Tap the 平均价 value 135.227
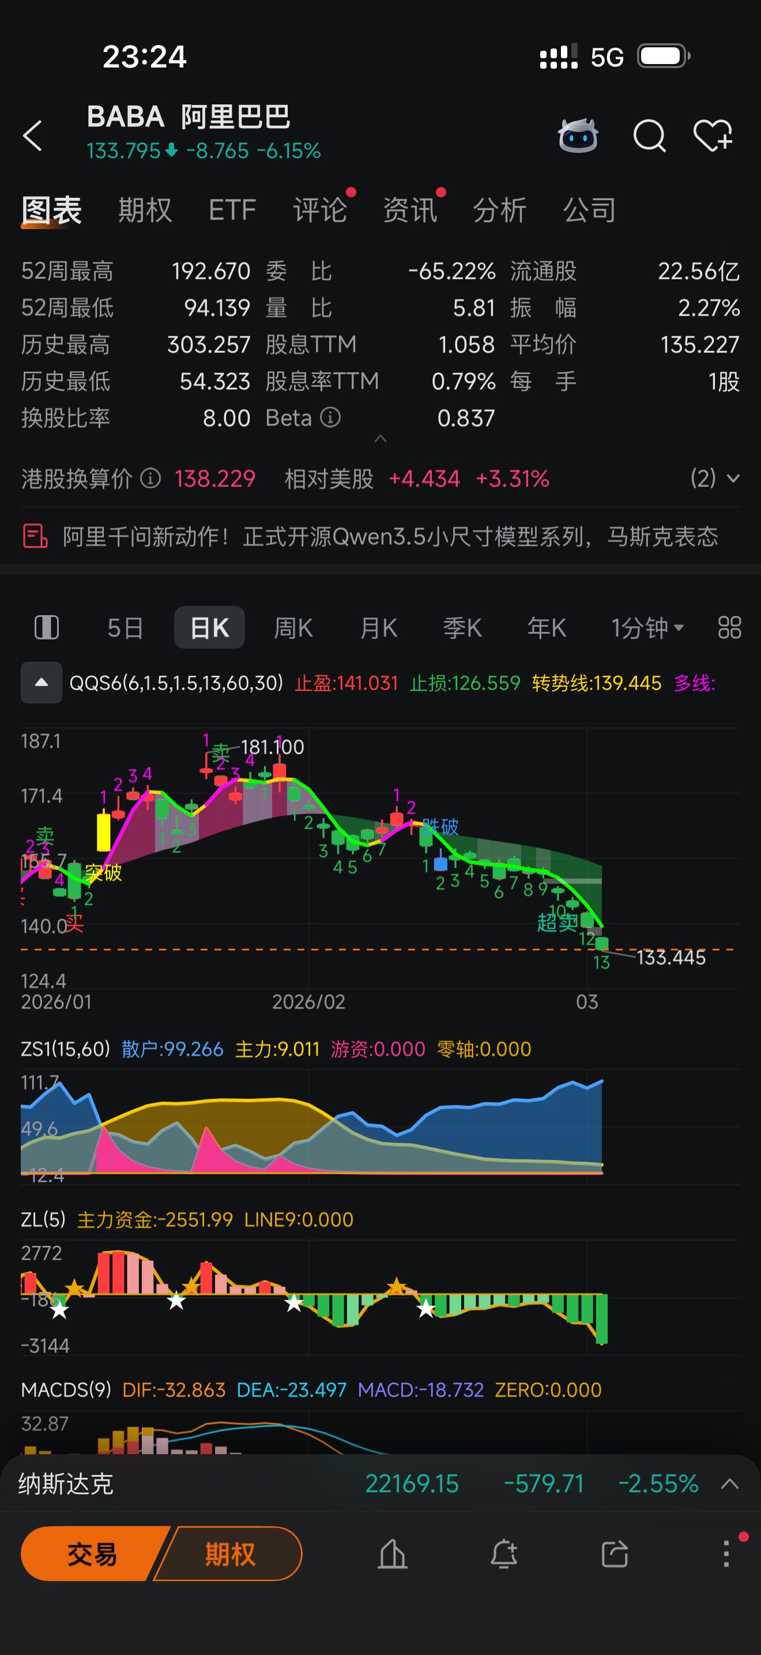 click(x=700, y=345)
